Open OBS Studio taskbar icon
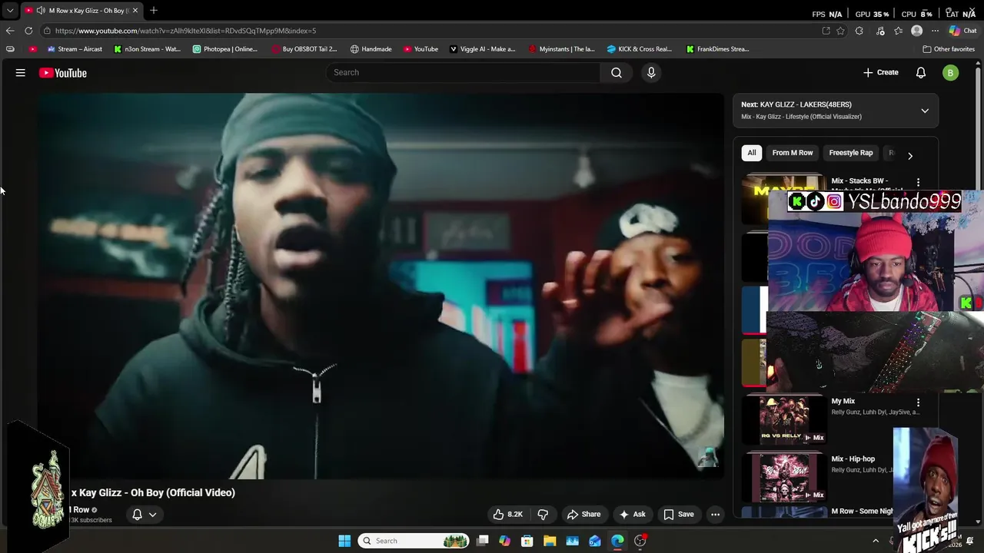The width and height of the screenshot is (984, 553). click(x=640, y=541)
